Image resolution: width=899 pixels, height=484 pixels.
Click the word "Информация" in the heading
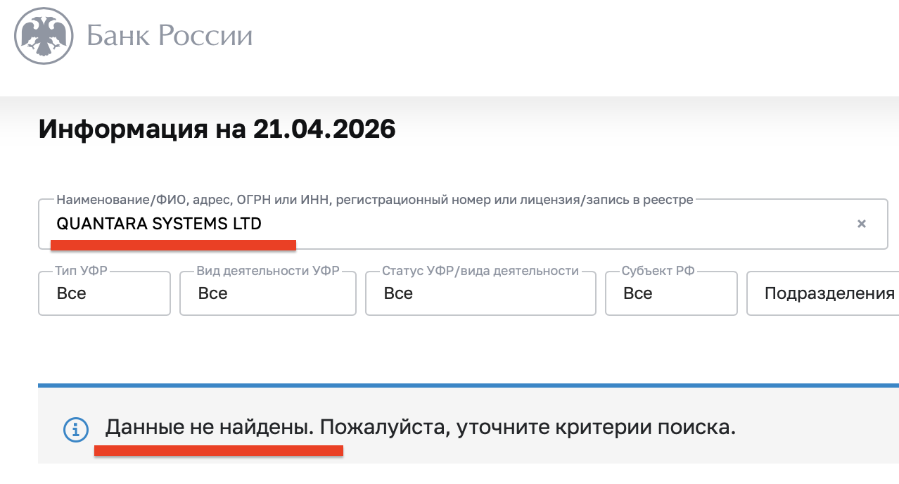click(x=124, y=129)
